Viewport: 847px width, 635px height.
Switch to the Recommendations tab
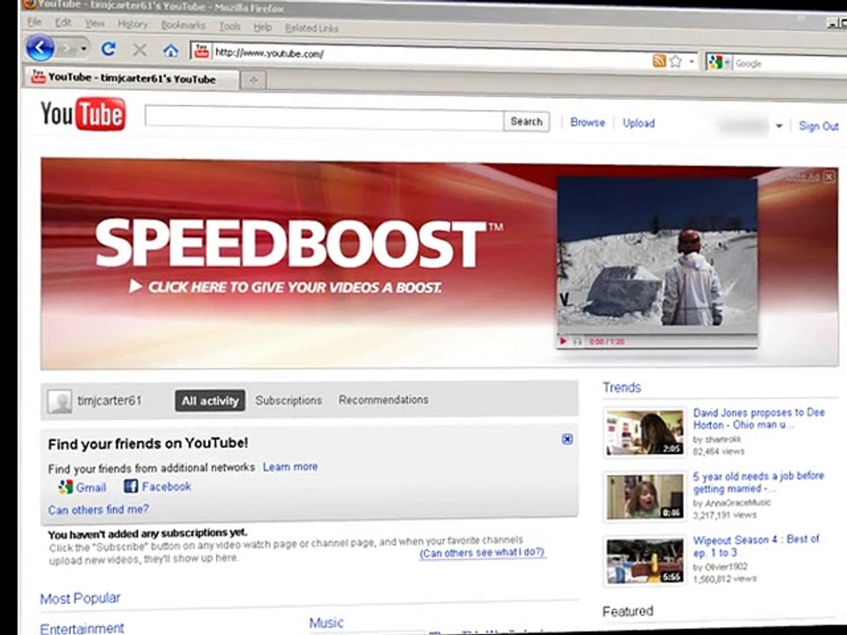point(384,400)
